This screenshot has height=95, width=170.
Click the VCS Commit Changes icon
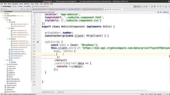[x=160, y=6]
